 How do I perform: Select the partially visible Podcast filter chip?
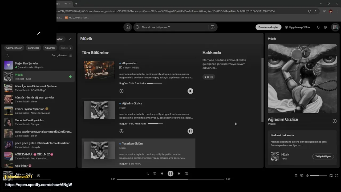(64, 48)
